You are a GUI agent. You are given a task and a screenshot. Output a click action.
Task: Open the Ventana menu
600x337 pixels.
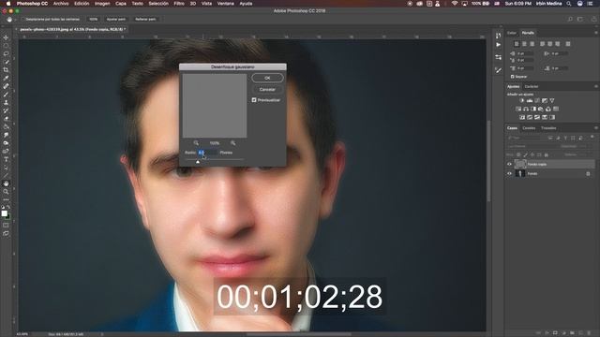click(226, 4)
